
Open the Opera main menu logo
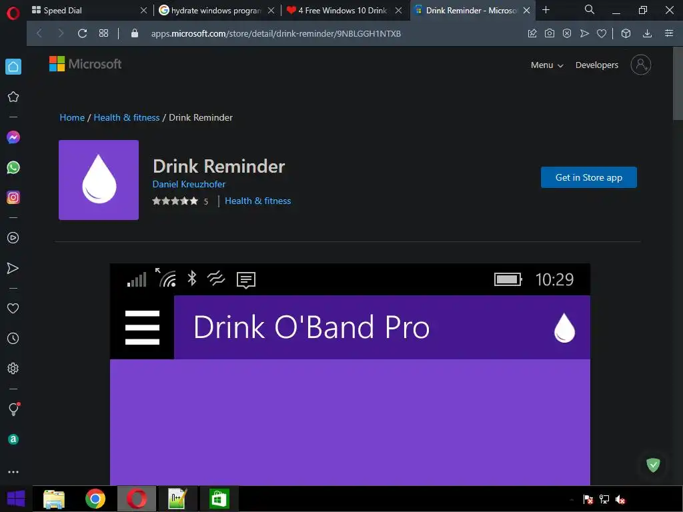pyautogui.click(x=13, y=13)
